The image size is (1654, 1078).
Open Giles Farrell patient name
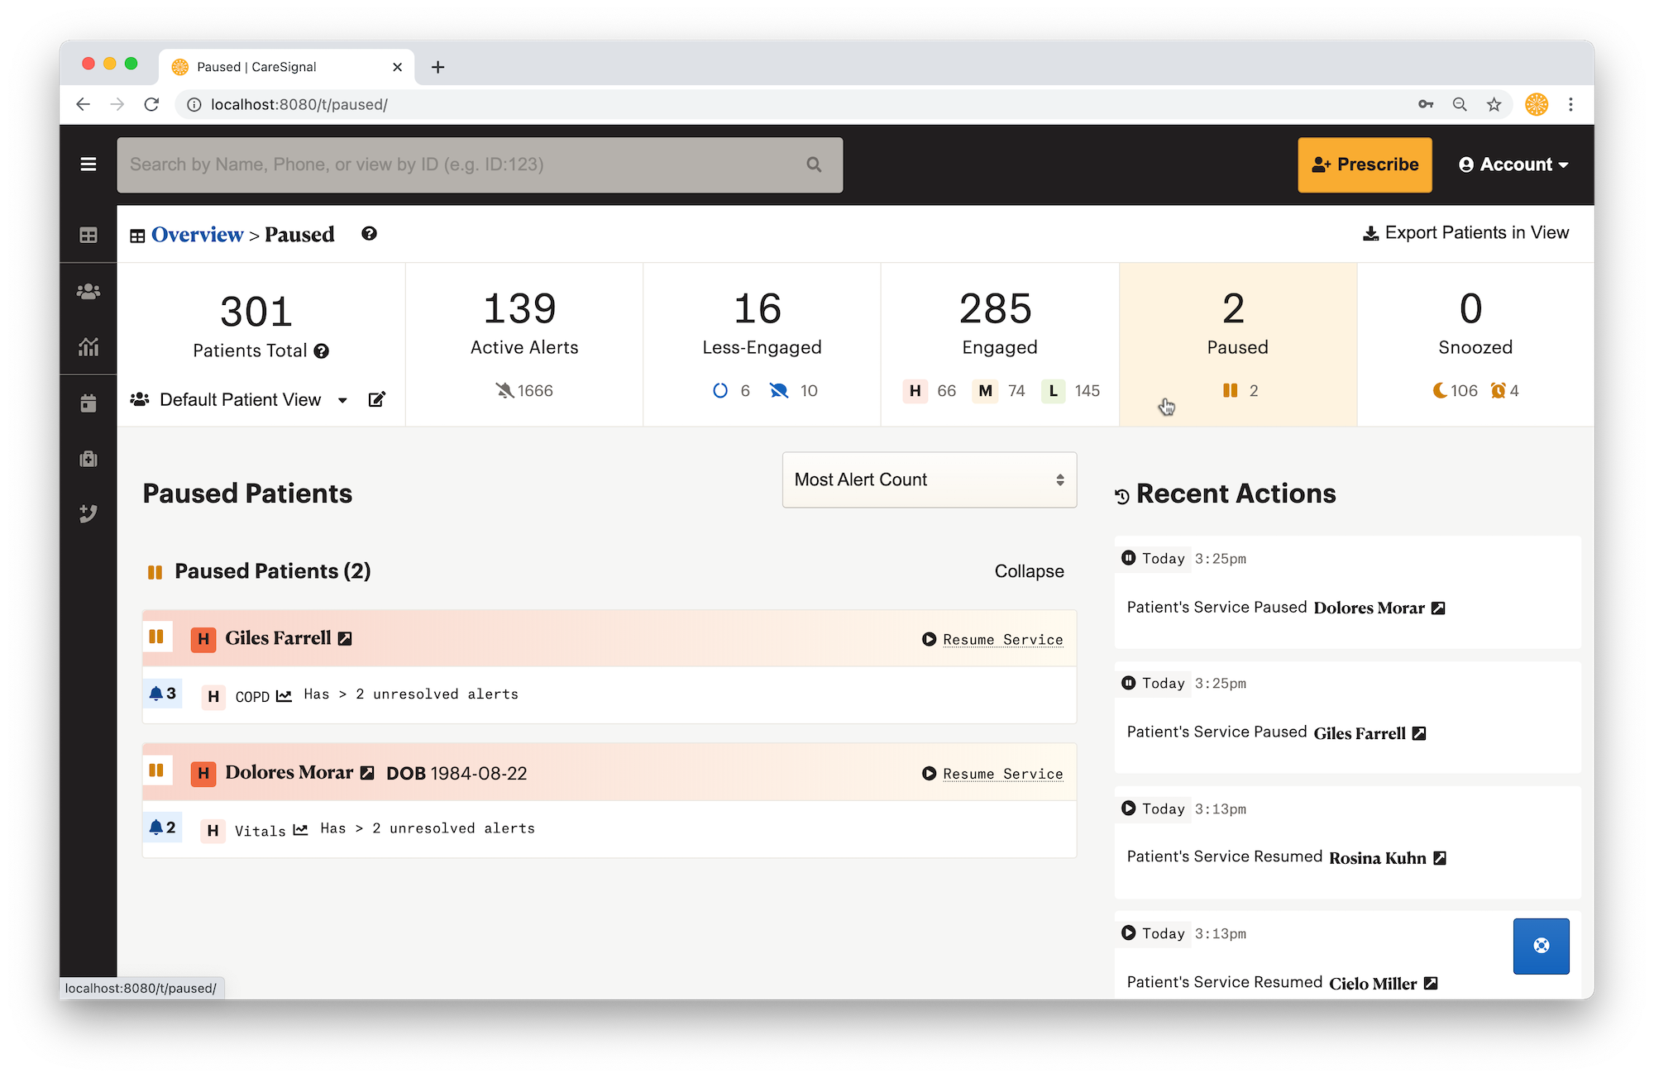(278, 638)
